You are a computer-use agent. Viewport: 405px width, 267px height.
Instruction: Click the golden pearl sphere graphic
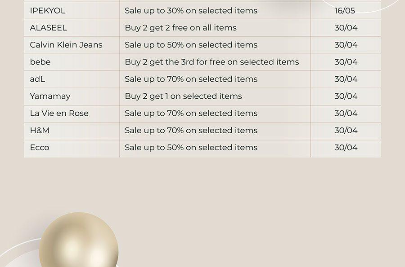pyautogui.click(x=79, y=240)
